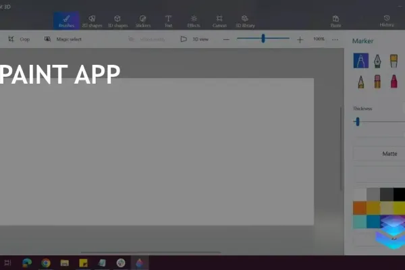Launch Microsoft Edge from the taskbar
The image size is (405, 270).
click(27, 263)
